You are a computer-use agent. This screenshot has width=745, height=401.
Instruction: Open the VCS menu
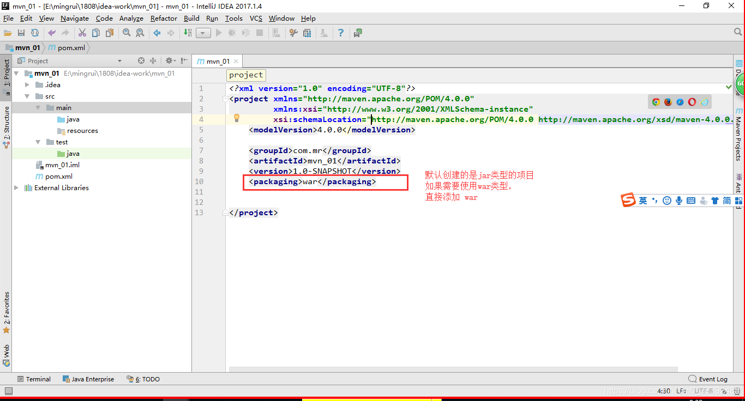coord(256,18)
